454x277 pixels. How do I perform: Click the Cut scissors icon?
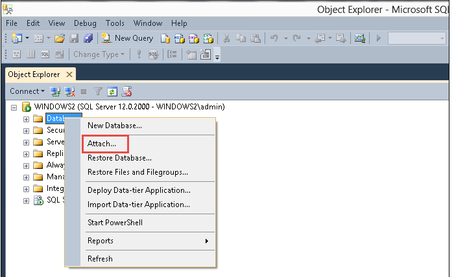coord(227,38)
